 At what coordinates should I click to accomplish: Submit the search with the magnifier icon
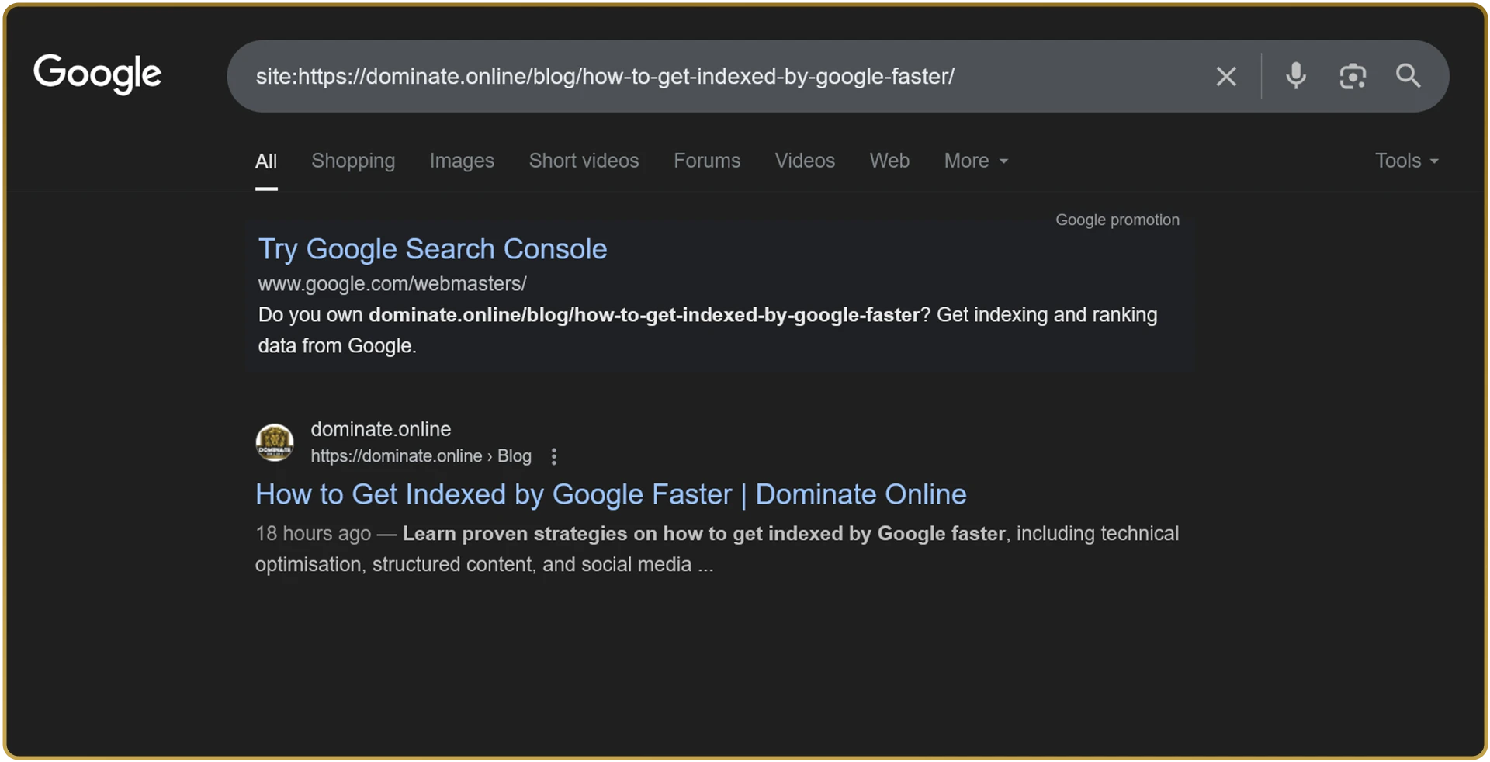click(x=1409, y=76)
